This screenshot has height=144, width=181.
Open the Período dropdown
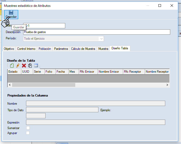point(101,39)
